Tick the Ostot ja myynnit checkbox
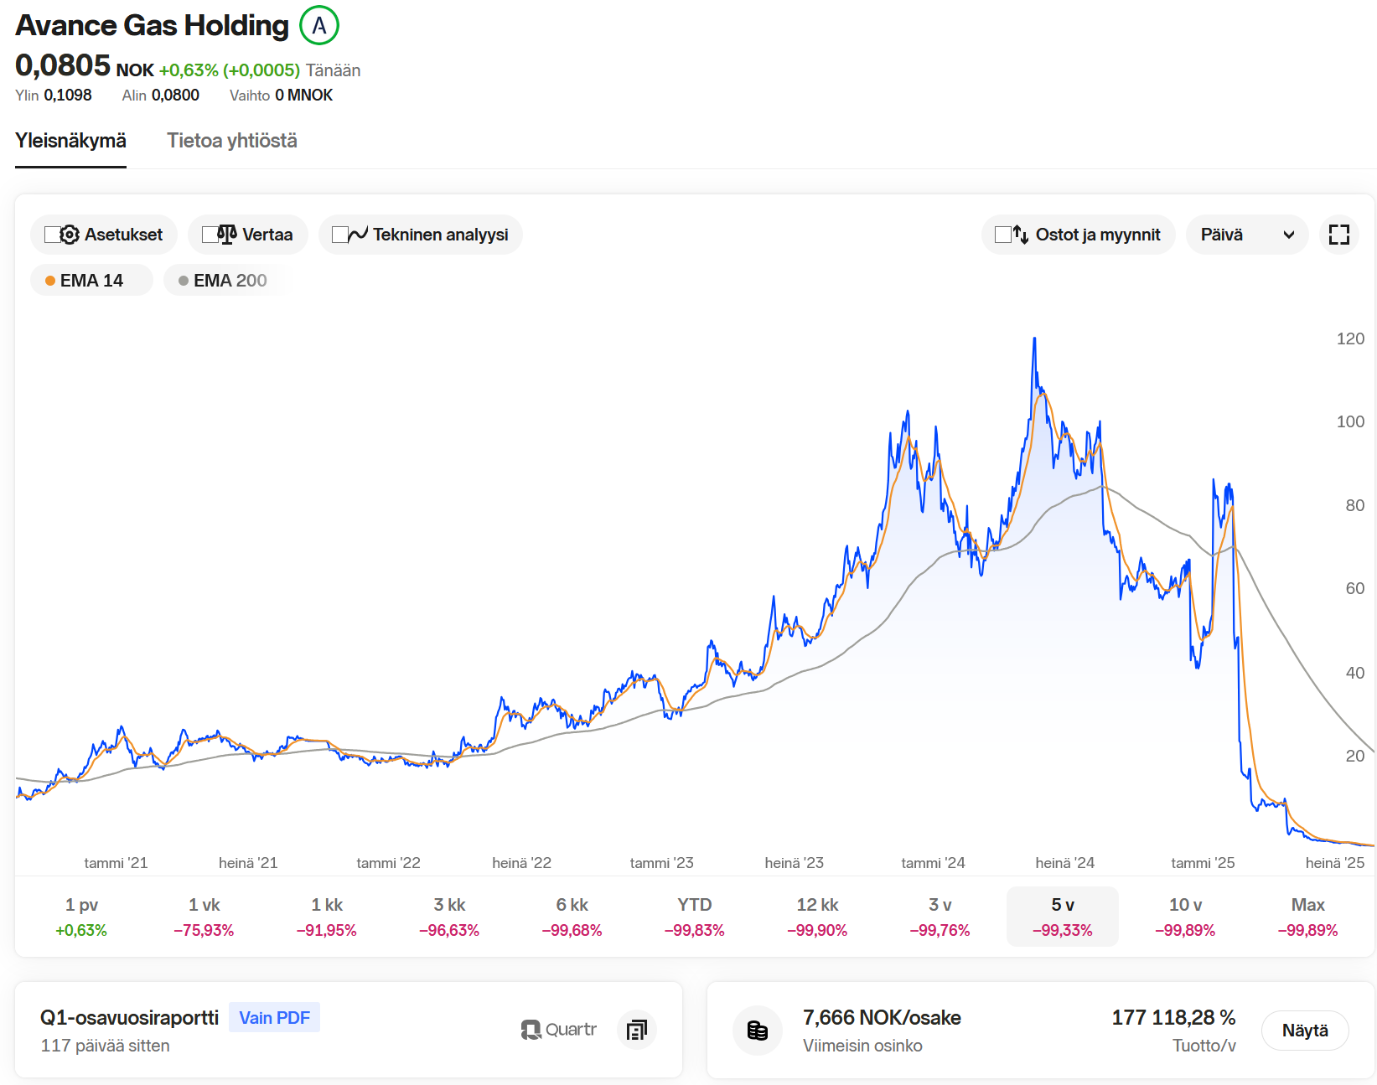This screenshot has width=1377, height=1085. (x=1002, y=235)
